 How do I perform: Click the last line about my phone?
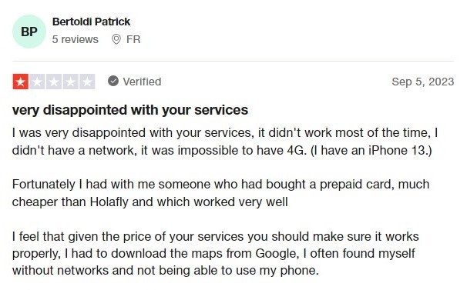[x=166, y=270]
